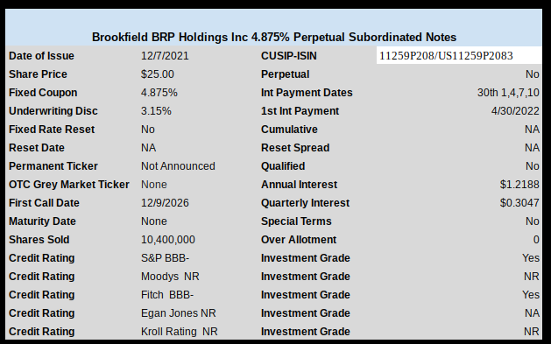Viewport: 551px width, 344px height.
Task: Select the CUSIP-ISIN value cell 11259P208/US11259P2083
Action: point(459,55)
